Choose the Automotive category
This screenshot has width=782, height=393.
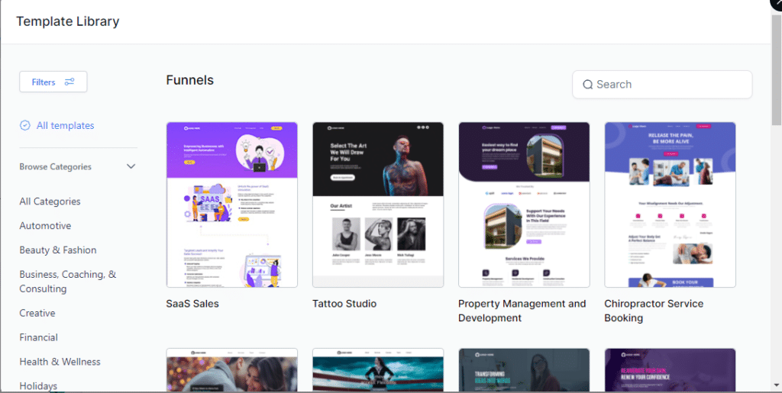tap(45, 226)
